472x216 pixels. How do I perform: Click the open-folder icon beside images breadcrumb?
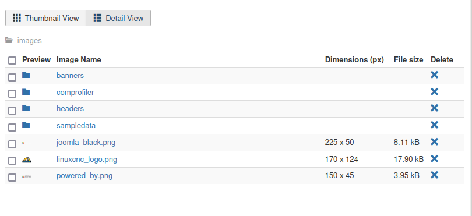pyautogui.click(x=9, y=40)
